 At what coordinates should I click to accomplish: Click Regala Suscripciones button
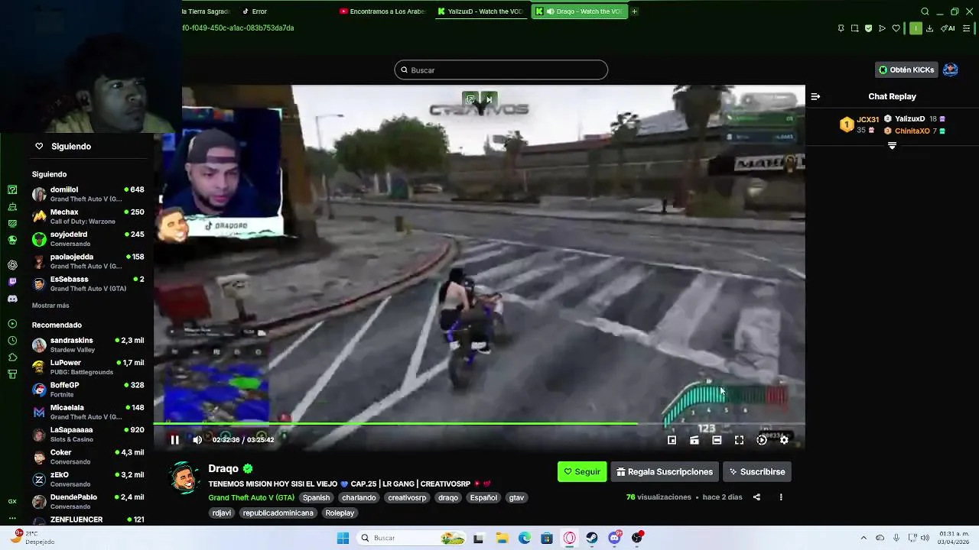[665, 472]
